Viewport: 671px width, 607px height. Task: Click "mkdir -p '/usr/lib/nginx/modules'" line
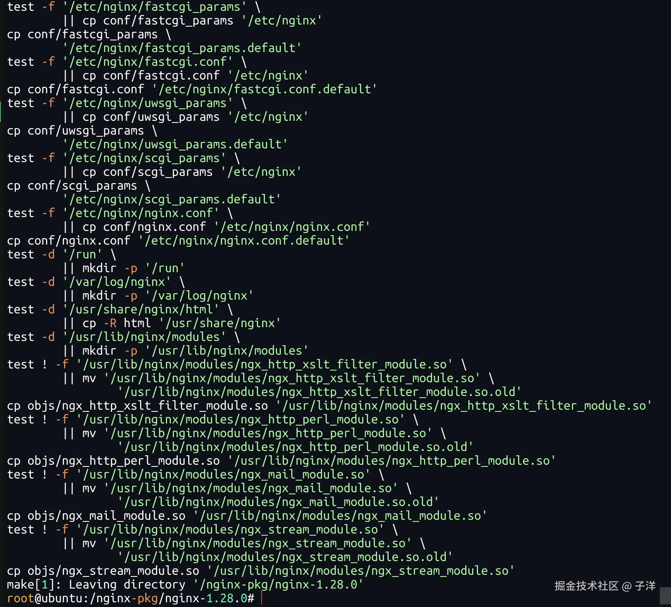(x=186, y=350)
